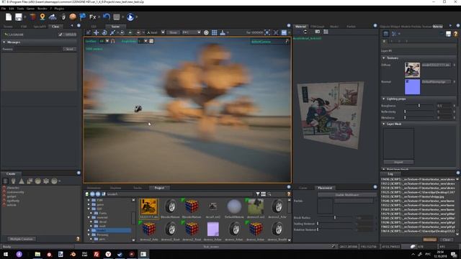Open the Fx effects tool
This screenshot has width=461, height=259.
93,17
